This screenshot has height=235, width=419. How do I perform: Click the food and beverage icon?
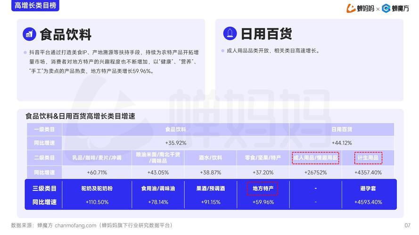tap(29, 34)
